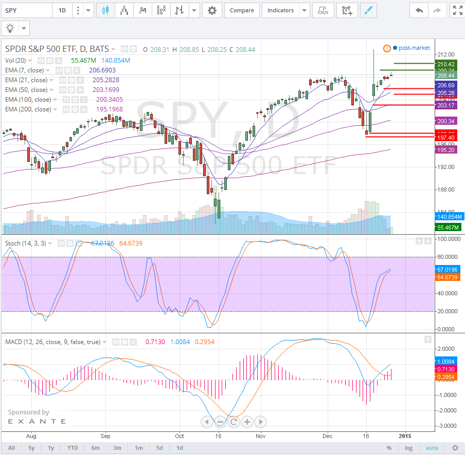Viewport: 465px width, 455px height.
Task: Activate the drawing brush tool
Action: (368, 10)
